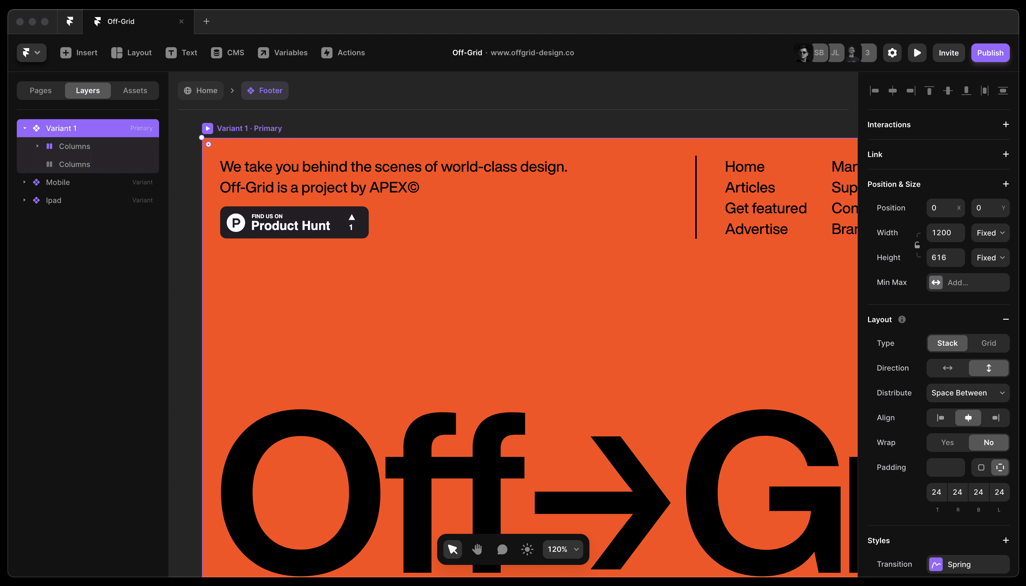
Task: Set stack direction to horizontal
Action: click(947, 368)
